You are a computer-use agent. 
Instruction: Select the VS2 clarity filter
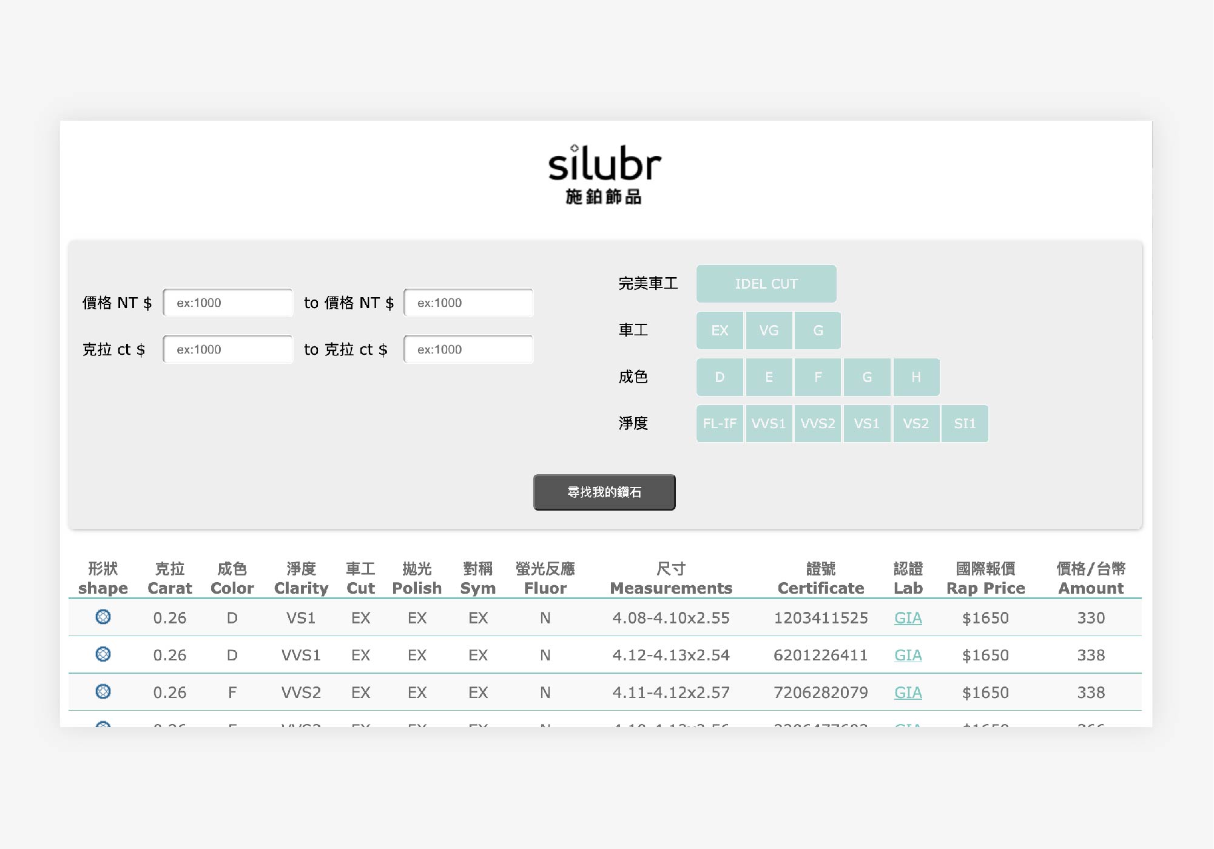tap(916, 423)
